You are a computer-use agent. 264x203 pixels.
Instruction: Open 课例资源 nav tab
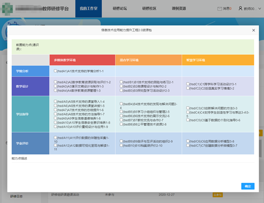pos(179,9)
